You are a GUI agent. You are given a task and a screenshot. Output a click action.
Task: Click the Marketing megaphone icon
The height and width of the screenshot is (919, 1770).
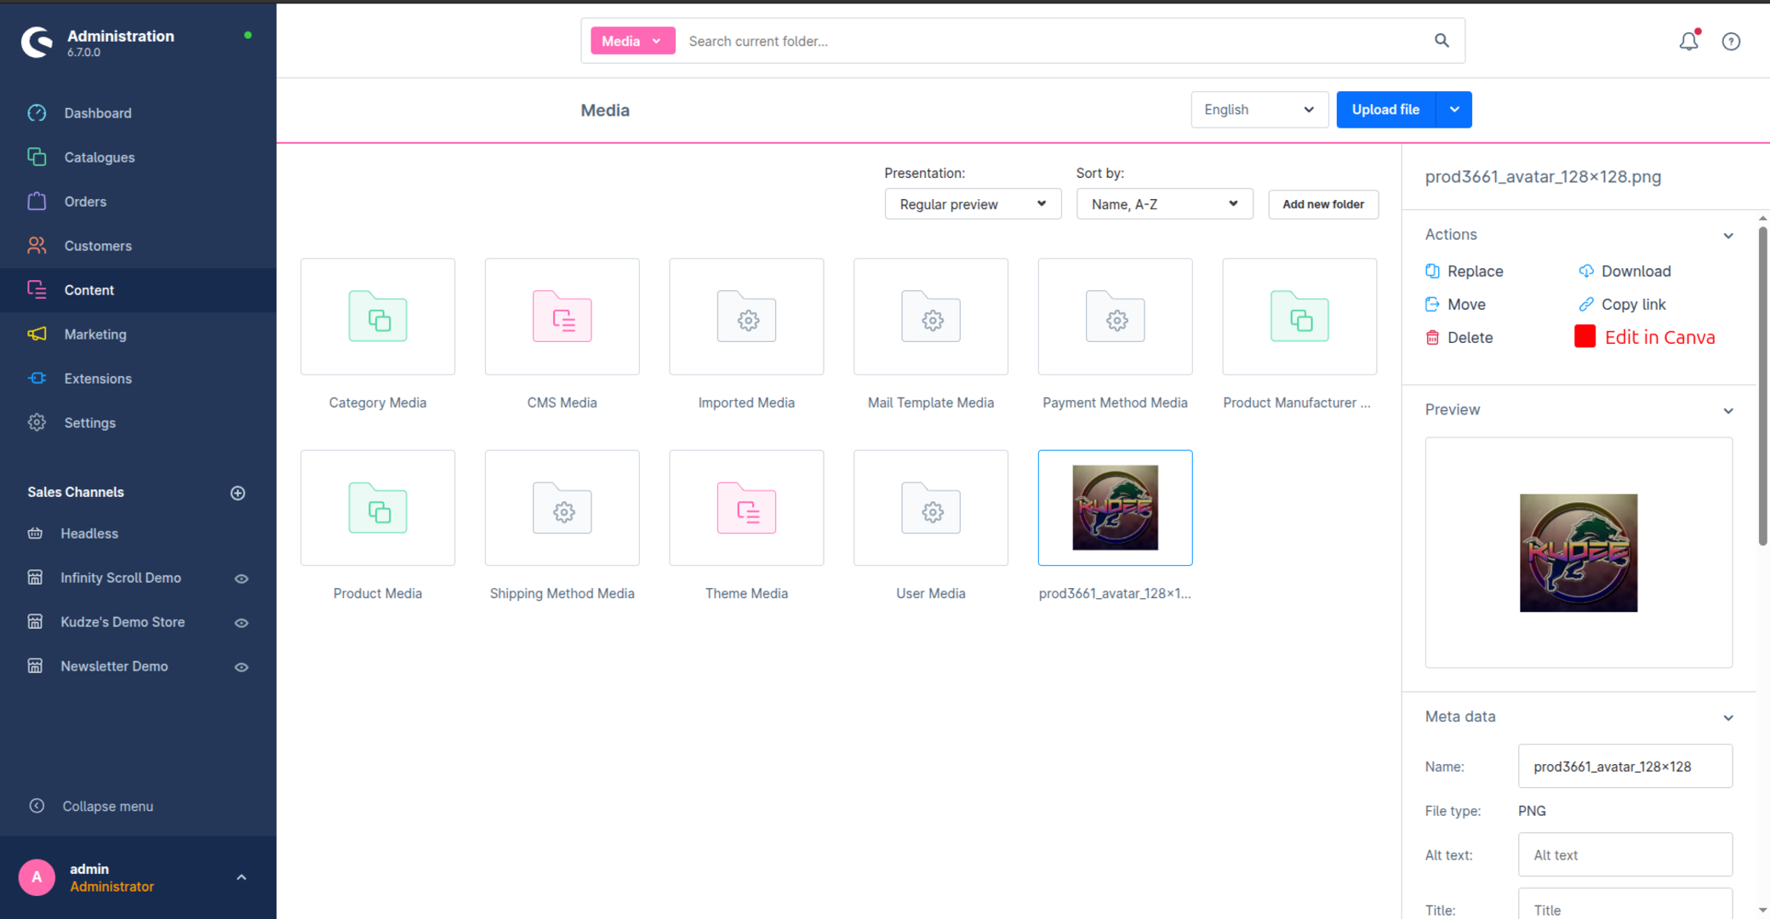(37, 334)
